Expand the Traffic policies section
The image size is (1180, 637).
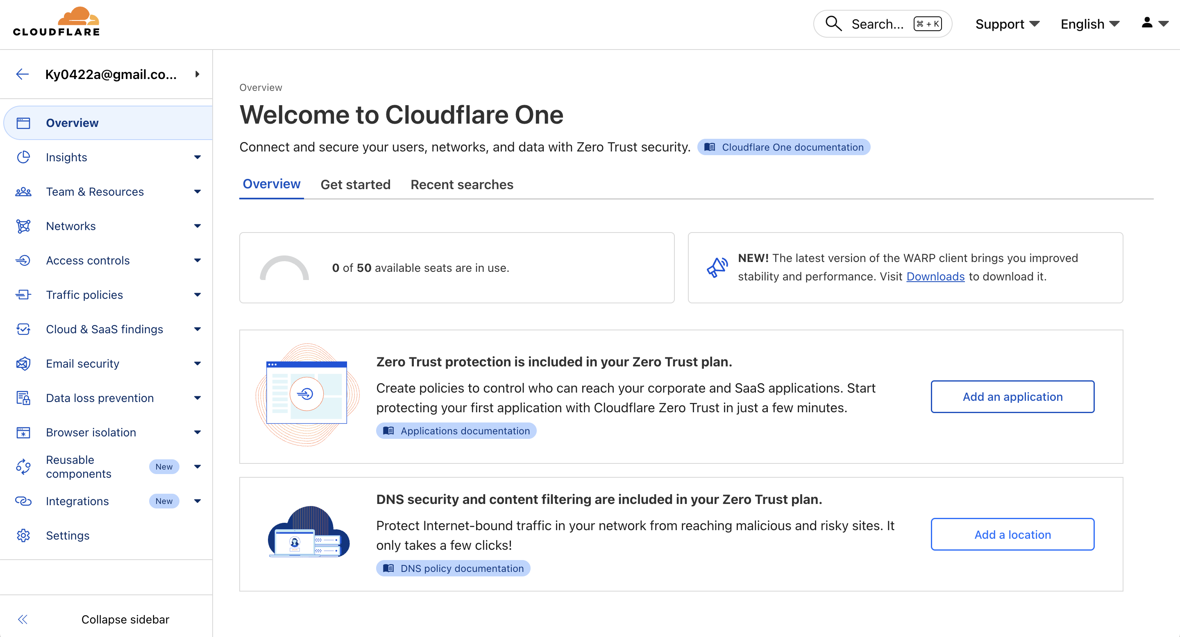[x=197, y=295]
